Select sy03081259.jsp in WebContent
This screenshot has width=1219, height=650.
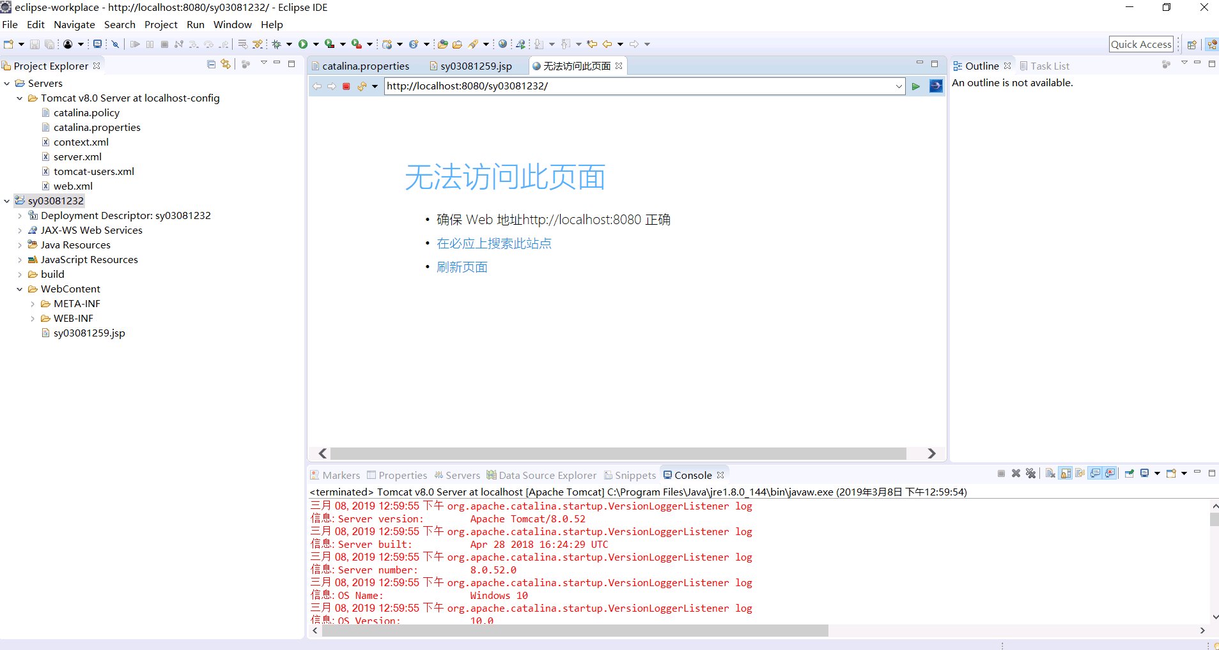(89, 333)
